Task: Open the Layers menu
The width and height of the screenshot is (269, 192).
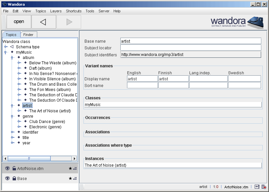Action: [56, 11]
